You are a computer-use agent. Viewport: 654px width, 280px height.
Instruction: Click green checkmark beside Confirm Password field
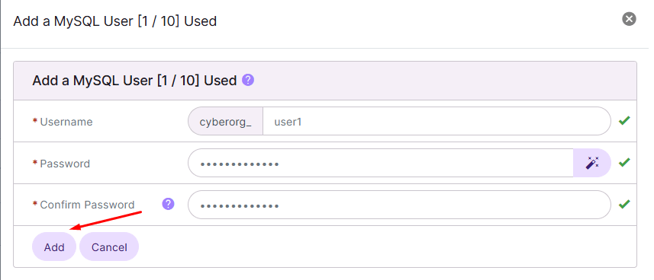pyautogui.click(x=624, y=204)
